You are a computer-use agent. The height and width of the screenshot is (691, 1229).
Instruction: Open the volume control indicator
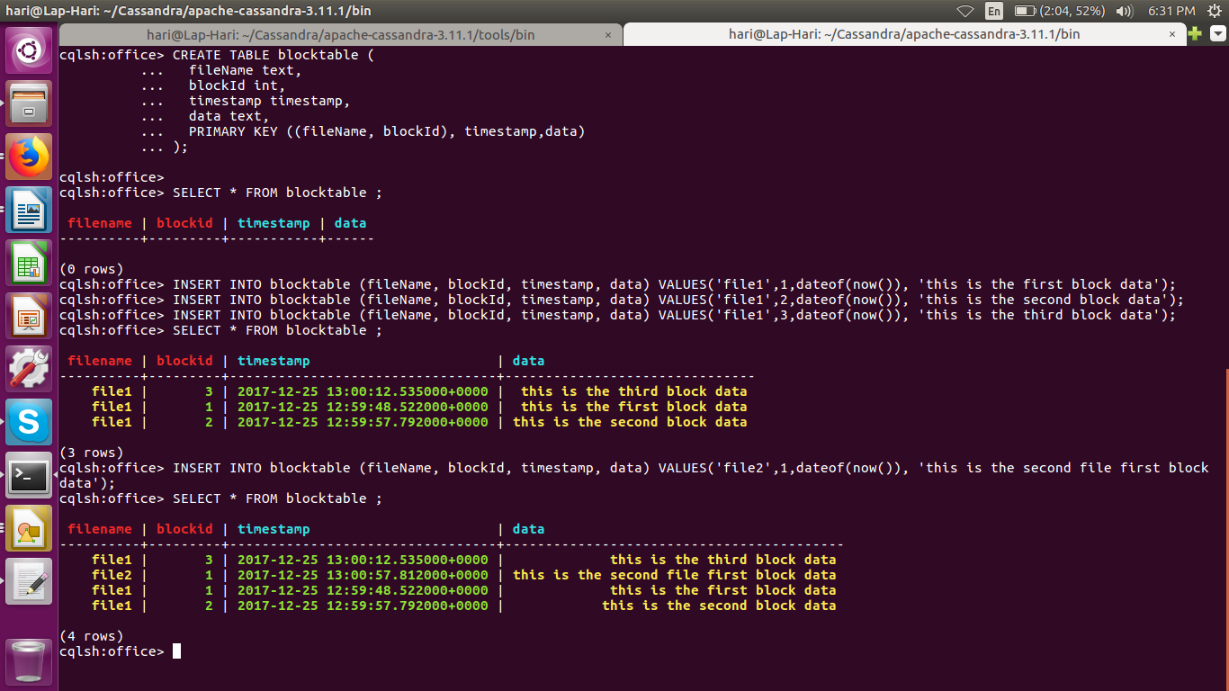coord(1125,11)
